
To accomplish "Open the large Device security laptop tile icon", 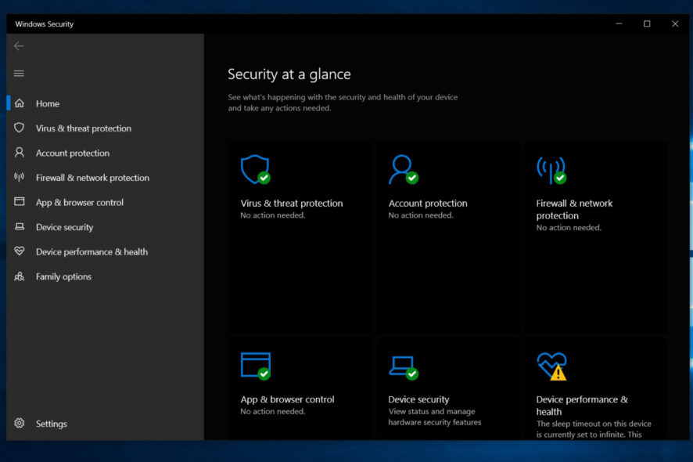I will point(403,367).
